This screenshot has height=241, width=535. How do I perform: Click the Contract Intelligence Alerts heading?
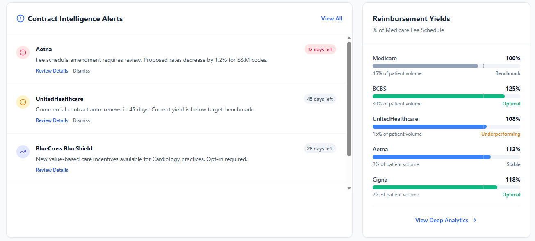coord(75,19)
